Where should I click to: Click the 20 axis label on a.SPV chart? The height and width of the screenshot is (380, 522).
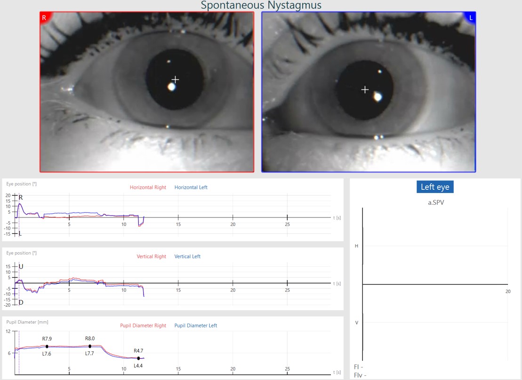[507, 291]
